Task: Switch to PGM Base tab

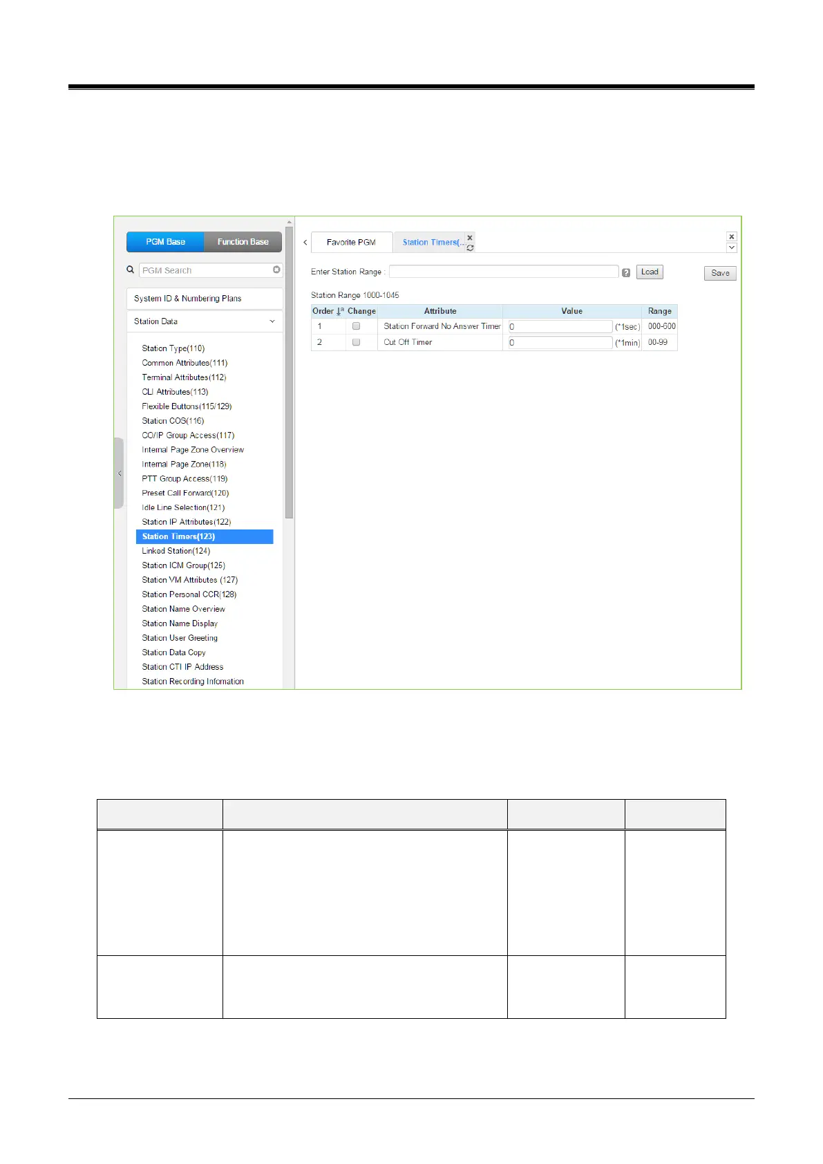Action: coord(166,242)
